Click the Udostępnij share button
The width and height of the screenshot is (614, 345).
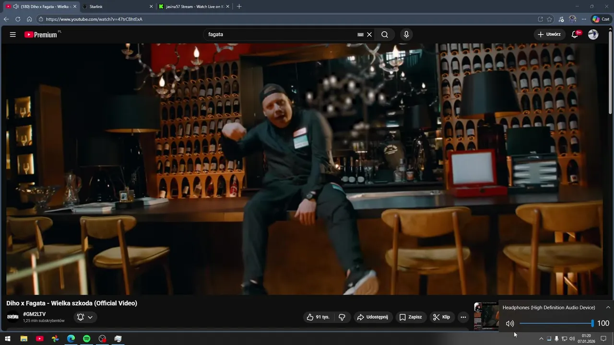pyautogui.click(x=373, y=317)
